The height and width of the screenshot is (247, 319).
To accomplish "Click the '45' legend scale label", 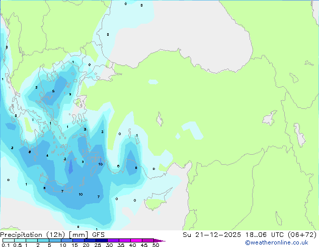I will point(144,245).
